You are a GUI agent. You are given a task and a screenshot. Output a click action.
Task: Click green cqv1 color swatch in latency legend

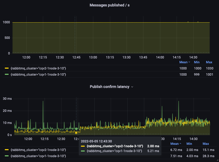6,156
